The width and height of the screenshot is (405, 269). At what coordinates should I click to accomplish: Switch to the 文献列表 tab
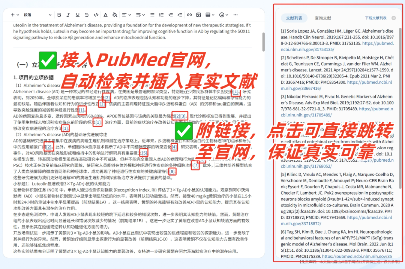pos(294,18)
